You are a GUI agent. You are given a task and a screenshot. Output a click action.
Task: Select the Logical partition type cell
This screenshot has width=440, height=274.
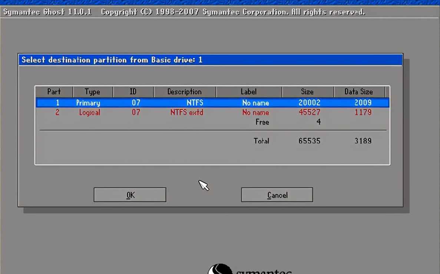click(x=89, y=112)
